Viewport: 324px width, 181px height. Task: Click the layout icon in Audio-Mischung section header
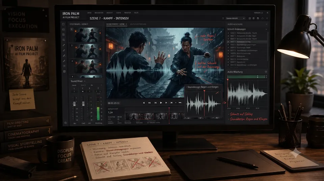[266, 72]
